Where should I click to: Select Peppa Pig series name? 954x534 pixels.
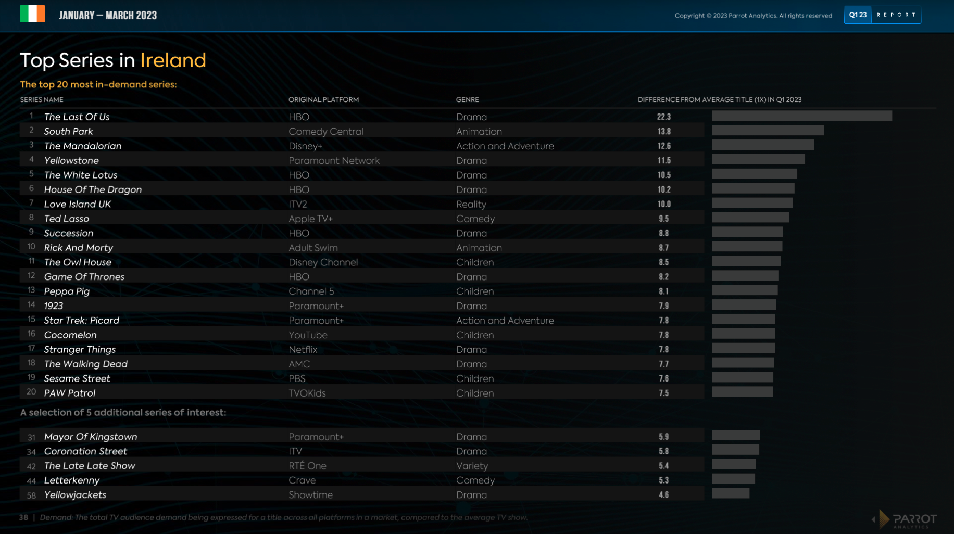pos(67,291)
